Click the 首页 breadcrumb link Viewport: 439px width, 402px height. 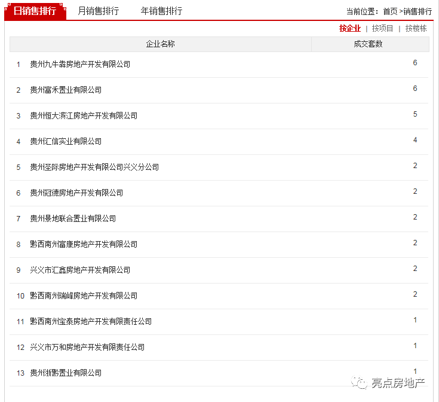[x=390, y=11]
